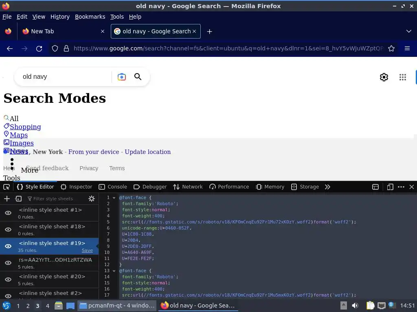The width and height of the screenshot is (417, 312).
Task: Toggle visibility of inline style sheet #20
Action: (x=8, y=279)
